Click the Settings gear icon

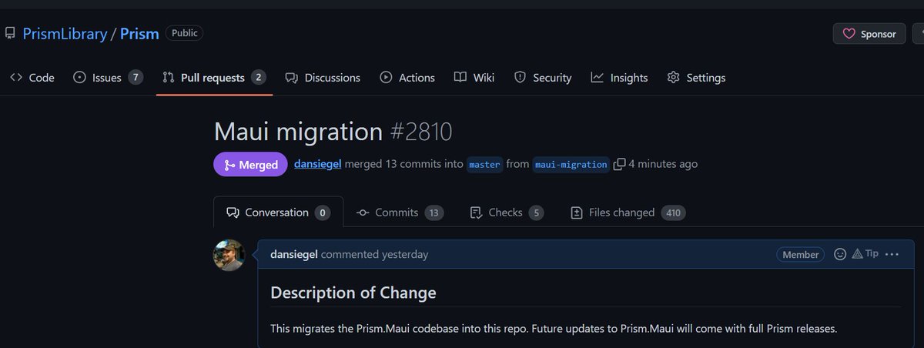coord(674,78)
